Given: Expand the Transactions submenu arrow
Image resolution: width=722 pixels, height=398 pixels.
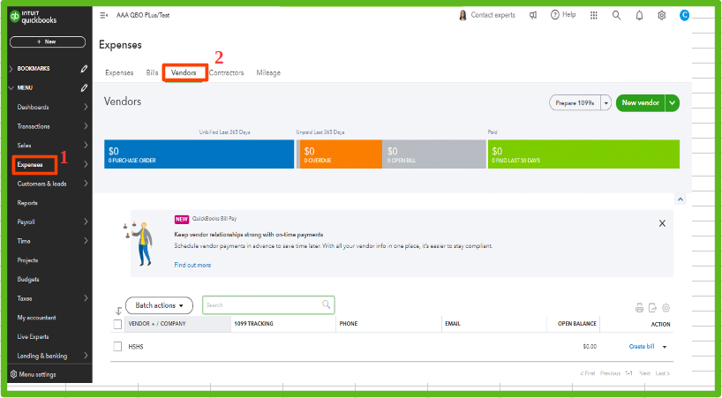Looking at the screenshot, I should (x=86, y=126).
